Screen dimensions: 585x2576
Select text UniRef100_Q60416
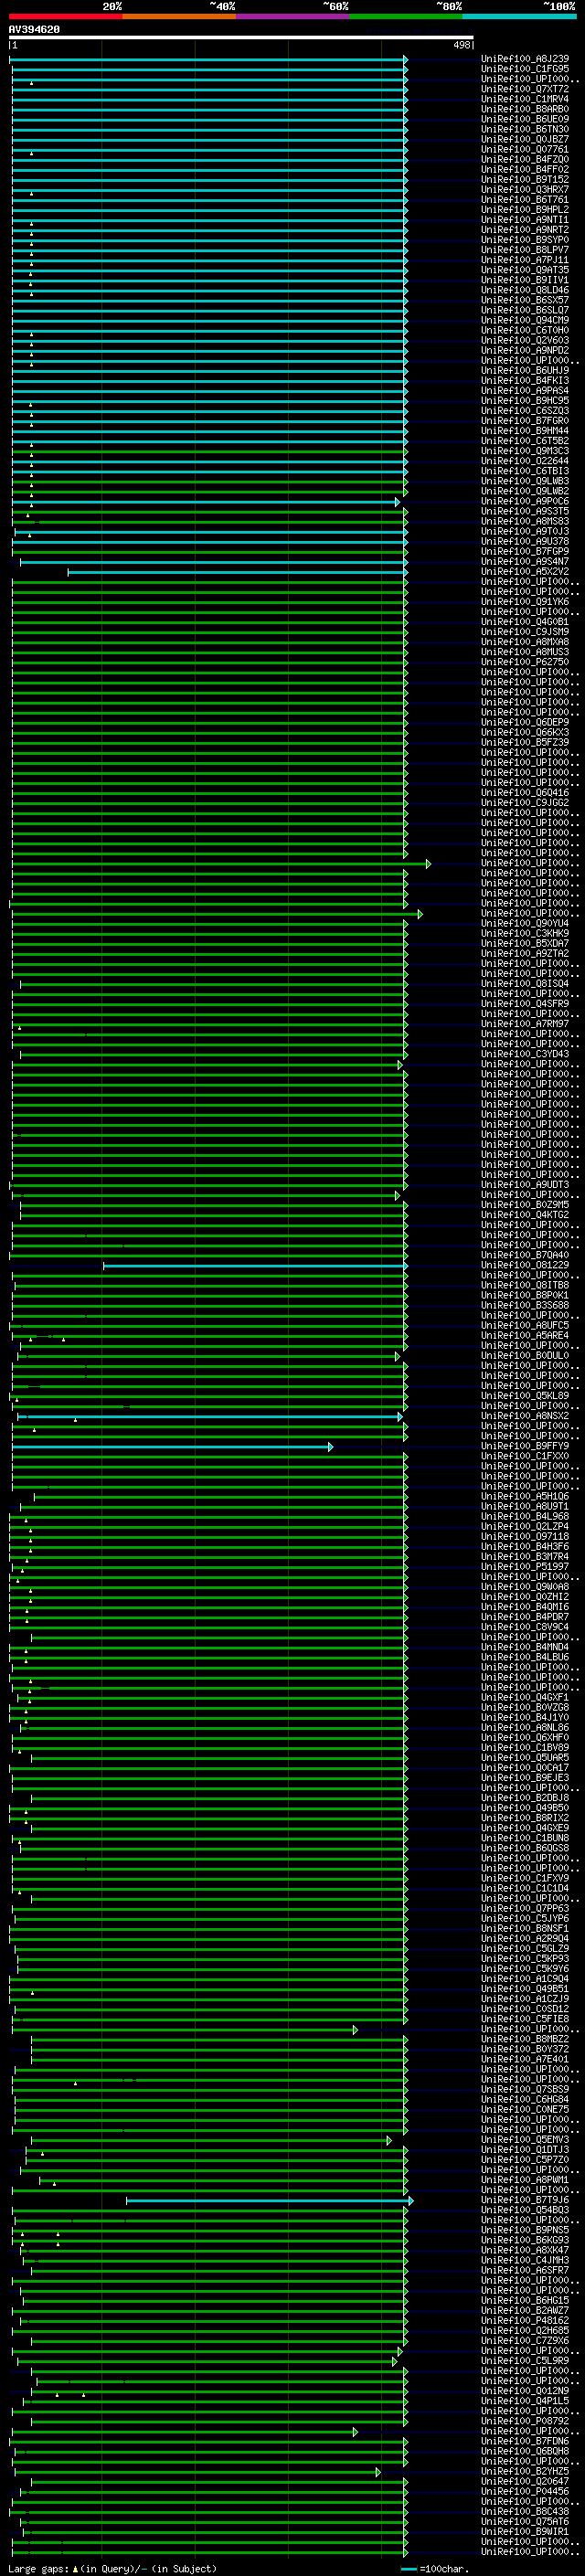click(525, 793)
